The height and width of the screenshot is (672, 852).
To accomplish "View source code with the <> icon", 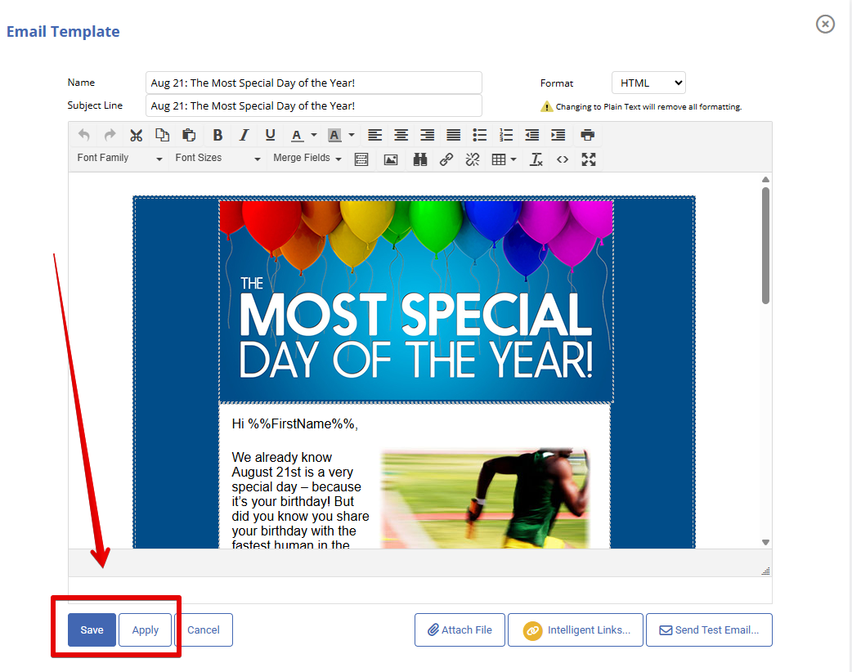I will 563,159.
